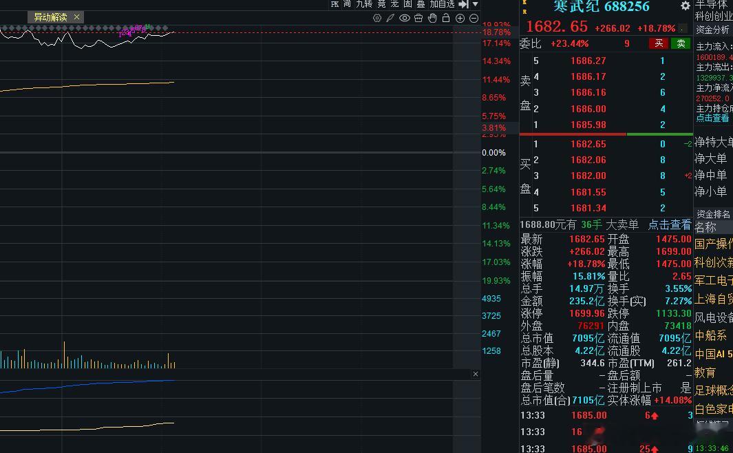Open the 足球概念 sector row
The image size is (733, 453).
[713, 391]
